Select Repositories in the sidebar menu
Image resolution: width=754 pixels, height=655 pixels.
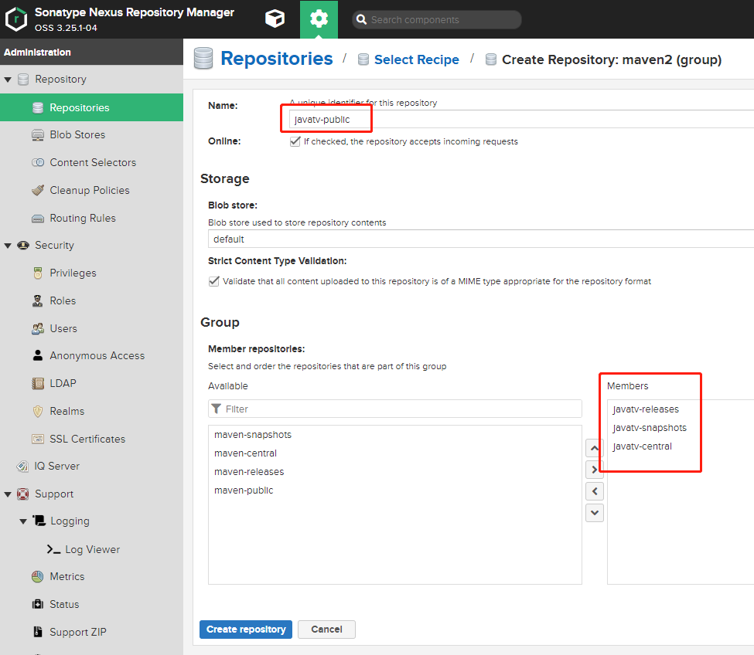(x=79, y=107)
